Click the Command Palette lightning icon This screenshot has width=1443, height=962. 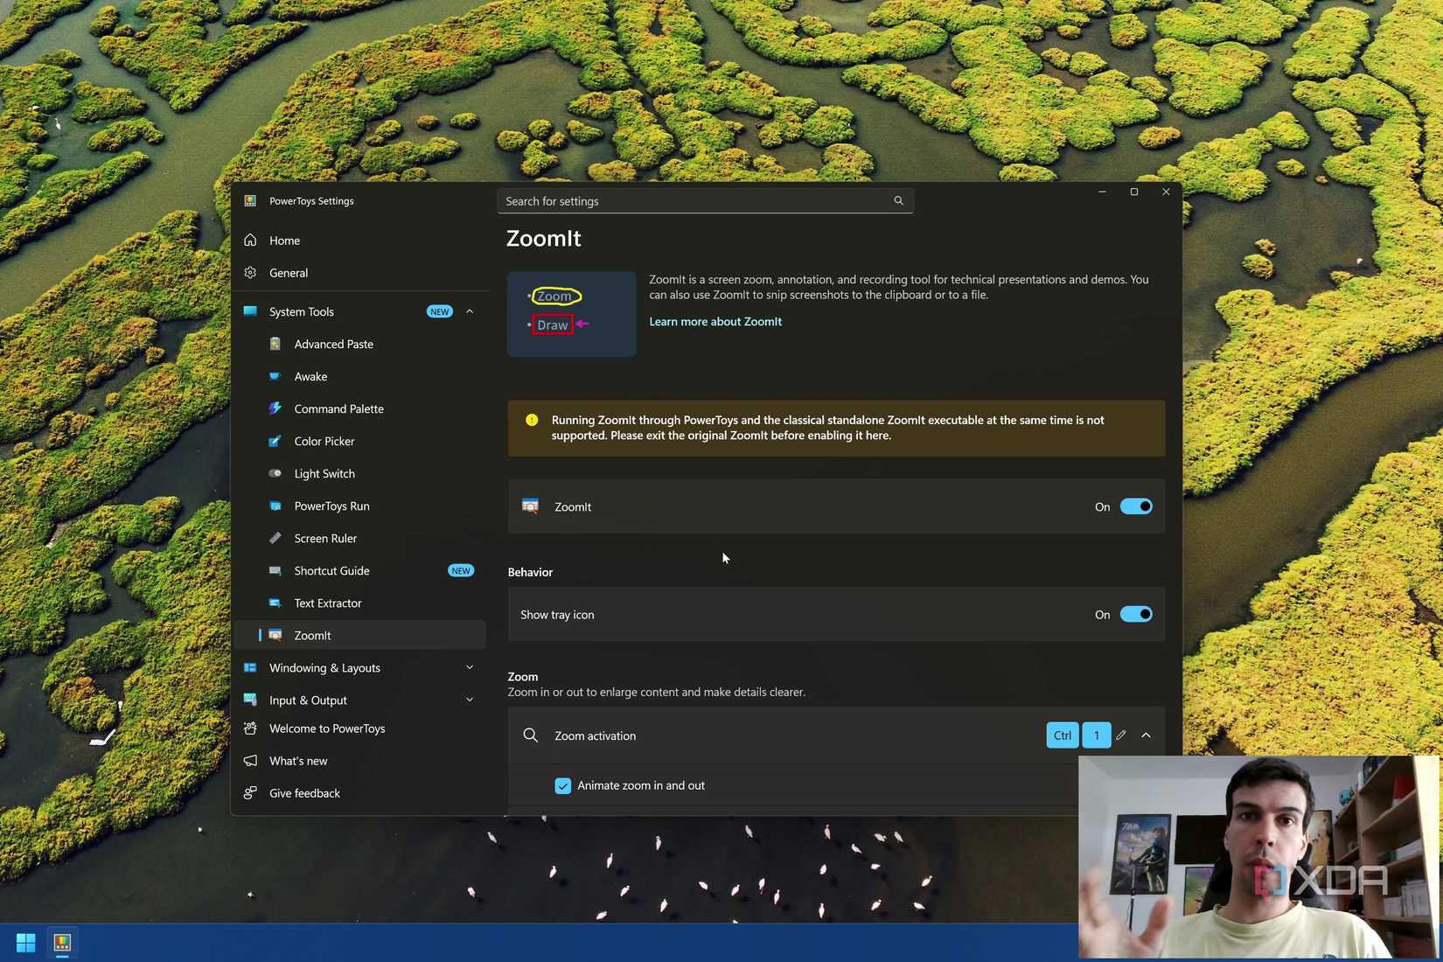(275, 408)
